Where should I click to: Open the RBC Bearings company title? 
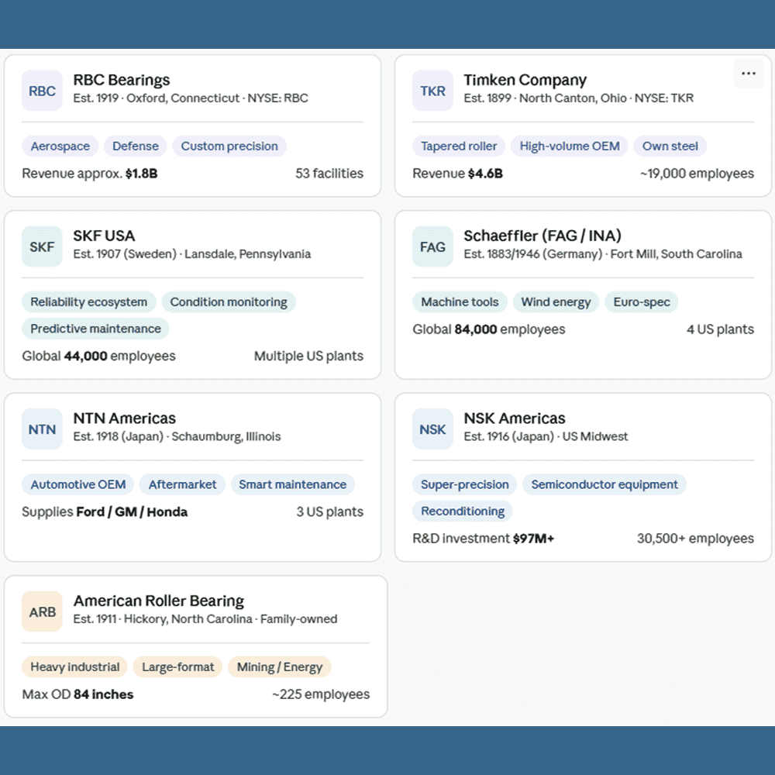[122, 80]
